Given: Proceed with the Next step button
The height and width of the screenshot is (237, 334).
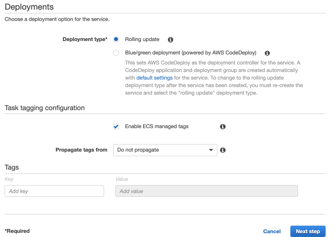Looking at the screenshot, I should (x=308, y=231).
